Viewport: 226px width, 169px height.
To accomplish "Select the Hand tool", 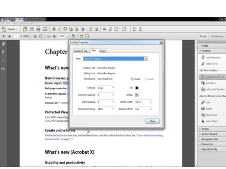I will (41, 36).
